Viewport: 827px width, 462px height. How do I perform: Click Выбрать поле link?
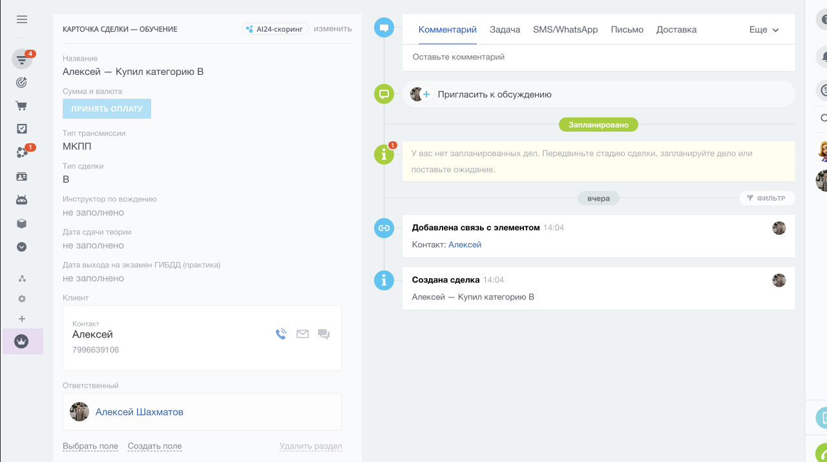[90, 446]
